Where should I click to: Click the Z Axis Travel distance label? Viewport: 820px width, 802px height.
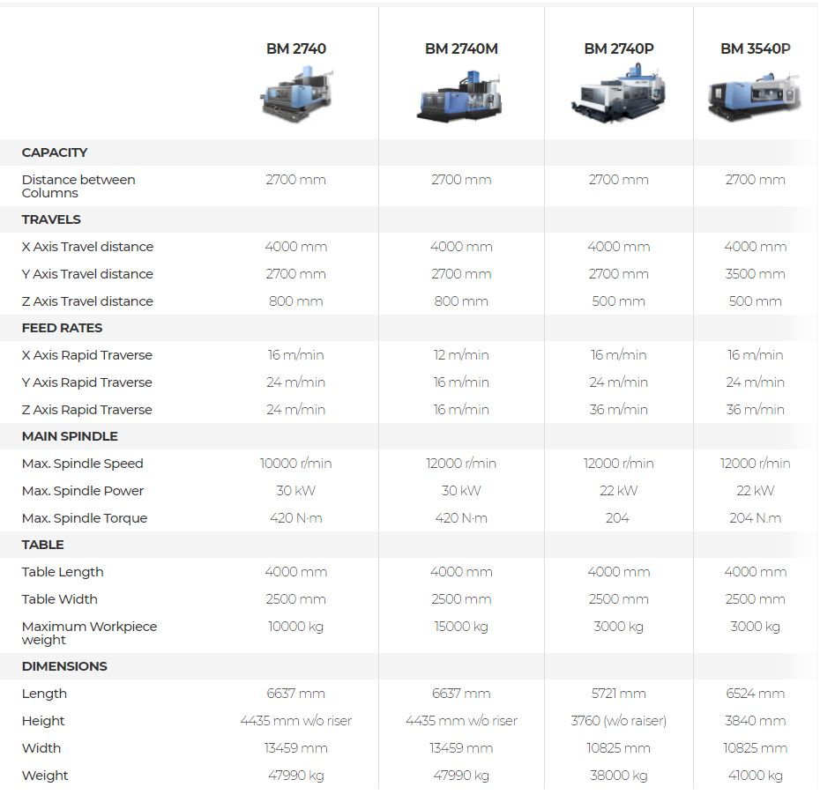pyautogui.click(x=87, y=301)
